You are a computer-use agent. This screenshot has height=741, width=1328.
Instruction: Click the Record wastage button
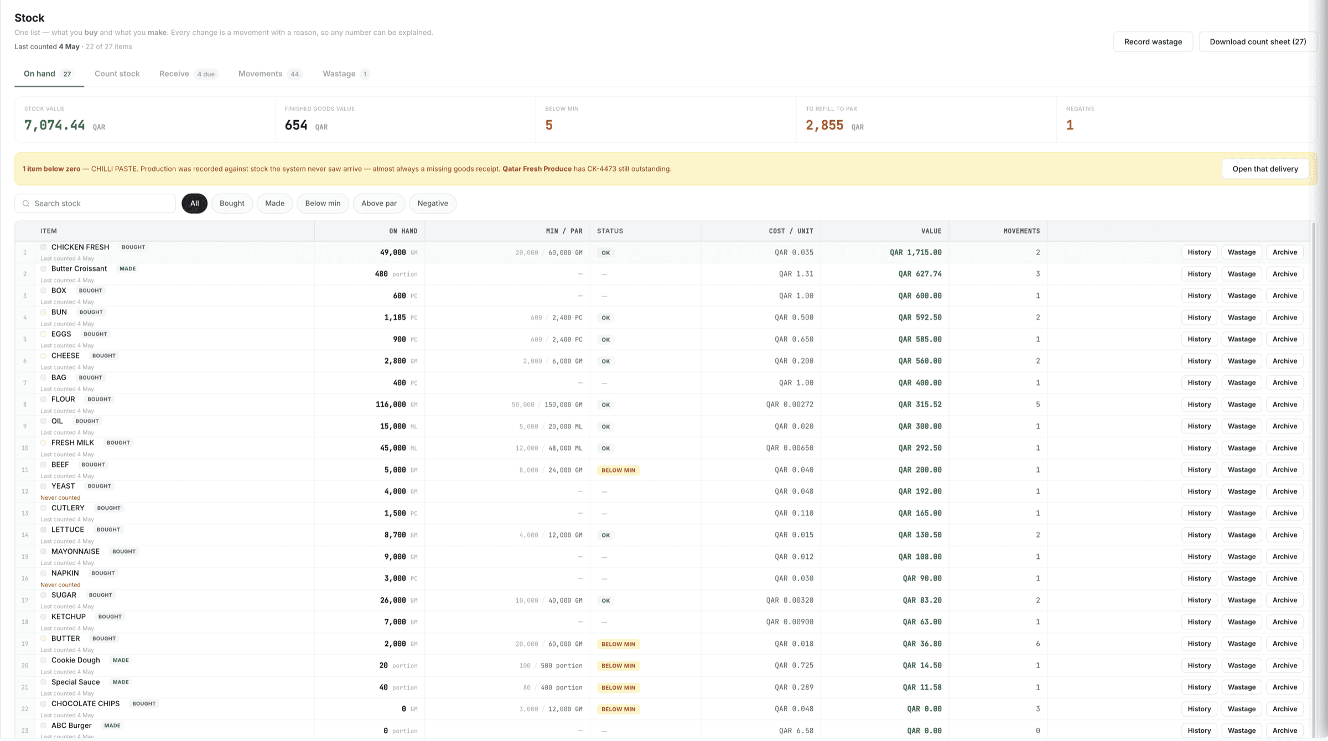pos(1153,42)
